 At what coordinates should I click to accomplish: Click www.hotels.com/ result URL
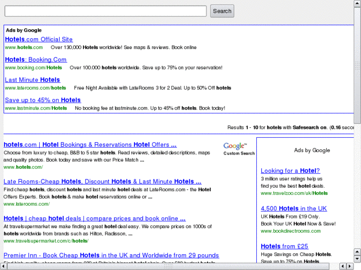(x=23, y=167)
